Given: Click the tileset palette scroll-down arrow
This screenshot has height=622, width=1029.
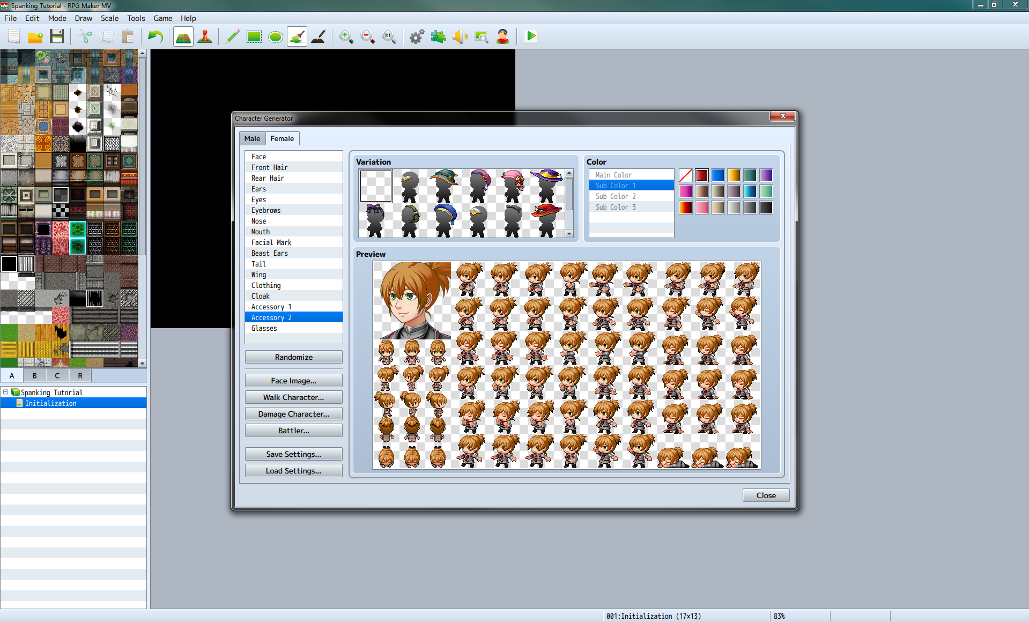Looking at the screenshot, I should [x=142, y=363].
